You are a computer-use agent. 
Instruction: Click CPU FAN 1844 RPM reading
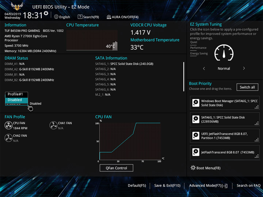tap(20, 128)
